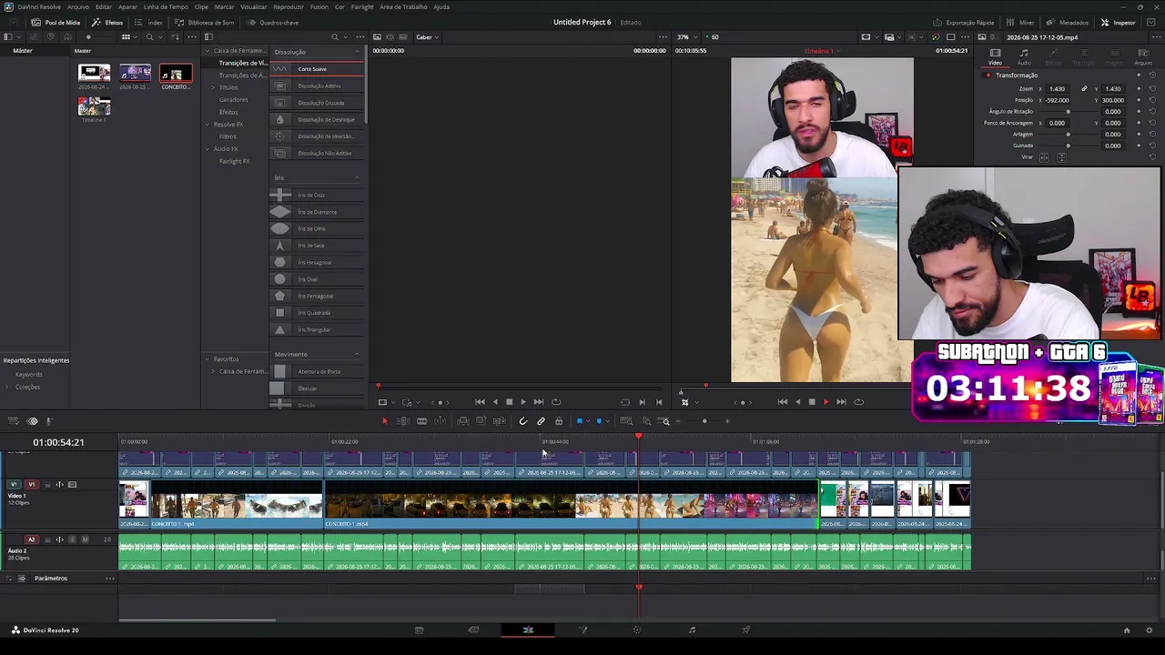Click the Overwrite Clip edit icon
The height and width of the screenshot is (655, 1165).
481,421
